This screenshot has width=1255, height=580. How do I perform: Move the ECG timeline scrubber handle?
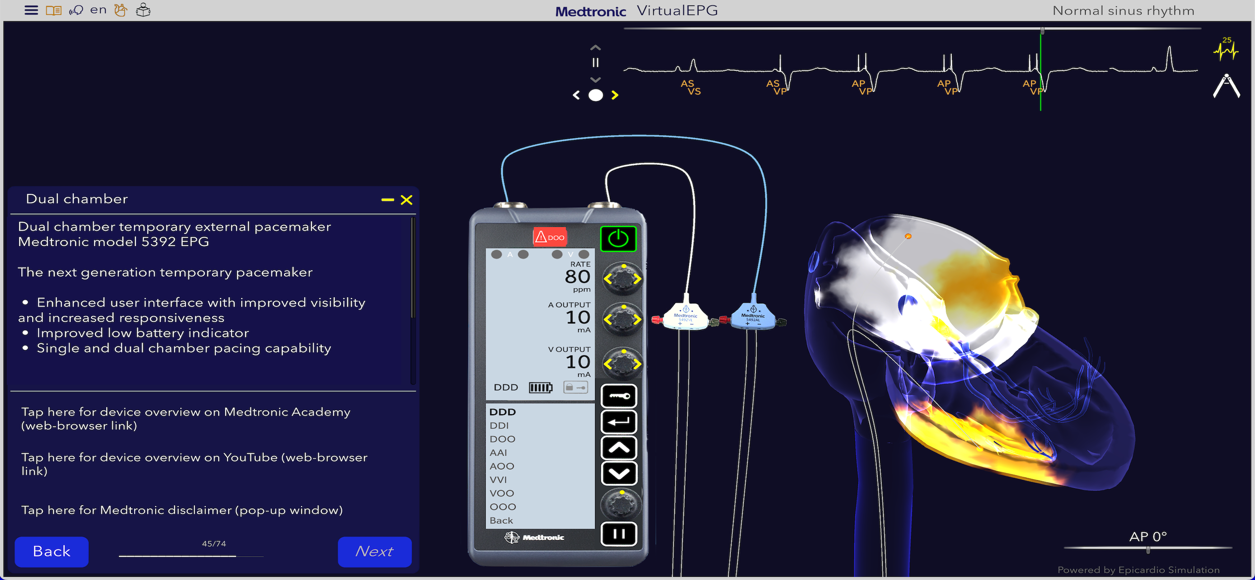(x=1042, y=31)
